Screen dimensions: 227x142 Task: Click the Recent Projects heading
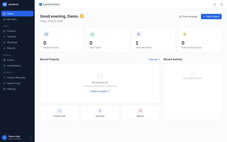tap(49, 59)
